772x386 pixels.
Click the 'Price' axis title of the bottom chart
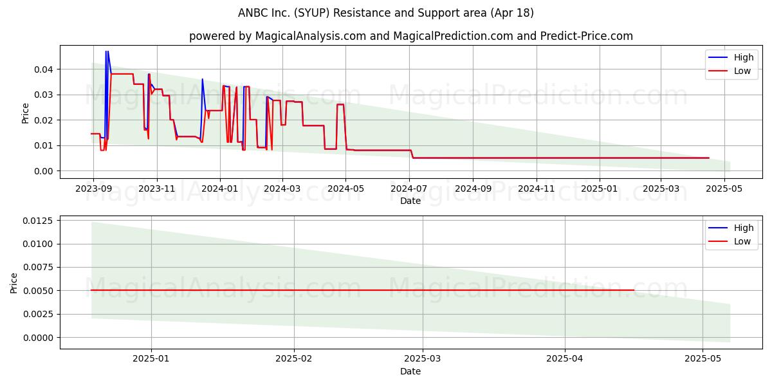pos(14,283)
